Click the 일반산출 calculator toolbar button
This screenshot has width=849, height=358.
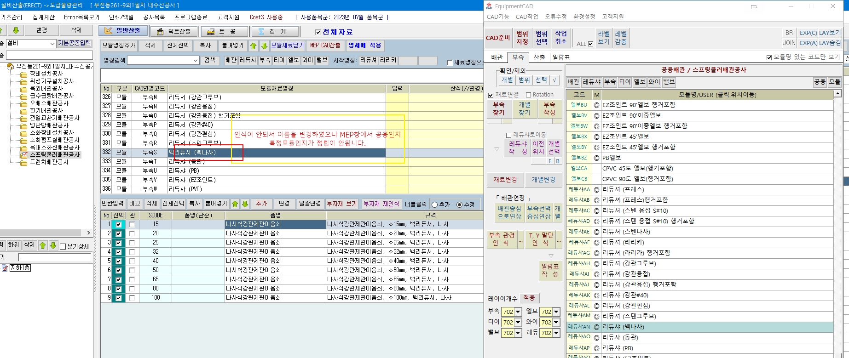[x=123, y=31]
